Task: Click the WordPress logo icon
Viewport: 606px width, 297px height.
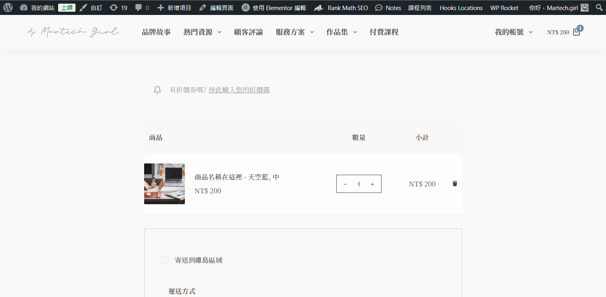Action: 8,8
